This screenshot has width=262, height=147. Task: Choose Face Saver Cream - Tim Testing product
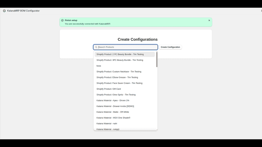pos(125,83)
